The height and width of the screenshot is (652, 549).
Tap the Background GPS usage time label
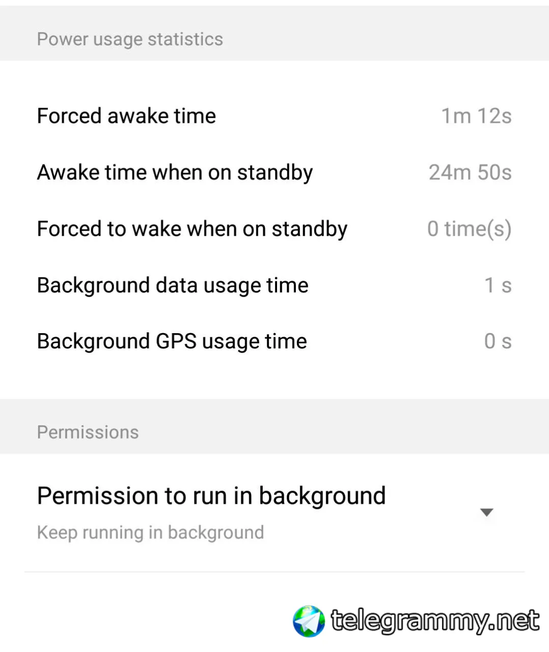[x=172, y=341]
